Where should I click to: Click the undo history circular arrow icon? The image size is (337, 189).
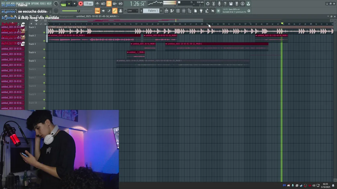click(208, 4)
